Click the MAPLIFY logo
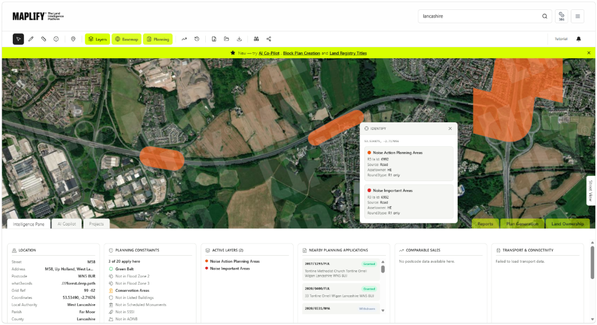Image resolution: width=597 pixels, height=325 pixels. pos(38,16)
